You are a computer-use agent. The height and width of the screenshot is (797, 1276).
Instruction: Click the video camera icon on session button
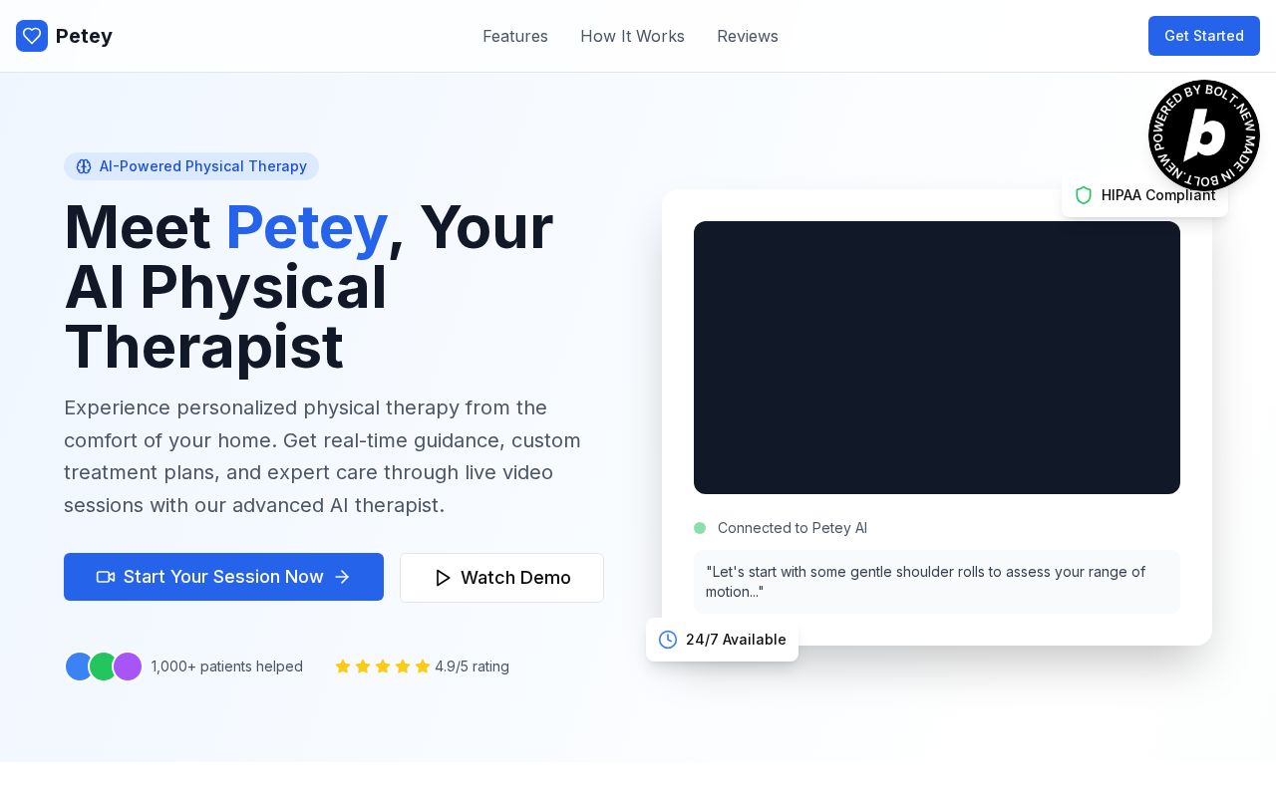(106, 577)
